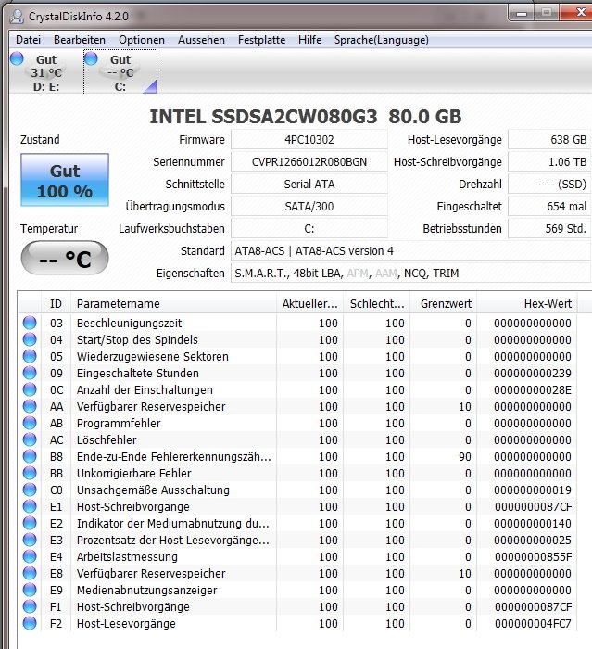Click the Gut 100 % health status button
Screen dimensions: 592x649
pyautogui.click(x=65, y=180)
